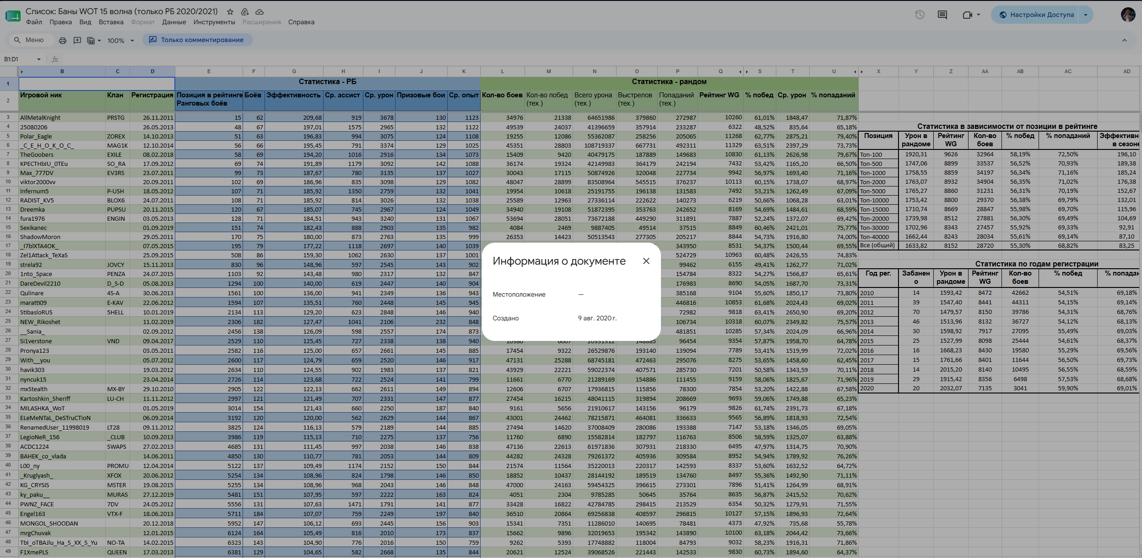Star this spreadsheet
Viewport: 1142px width, 558px height.
tap(230, 12)
